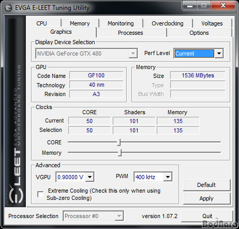
Task: Select the Graphics tab
Action: (x=61, y=32)
